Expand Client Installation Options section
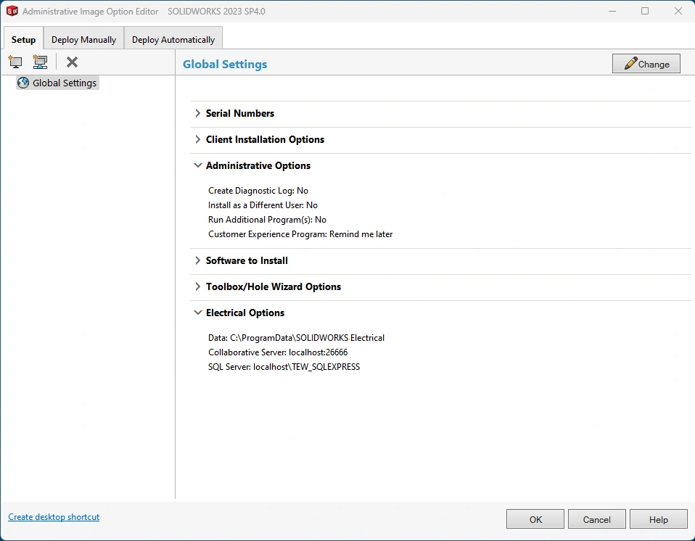The height and width of the screenshot is (541, 695). [198, 139]
